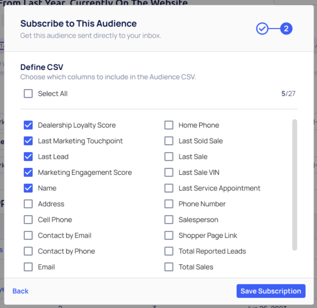Image resolution: width=317 pixels, height=308 pixels.
Task: Uncheck Last Marketing Touchpoint column
Action: (28, 141)
